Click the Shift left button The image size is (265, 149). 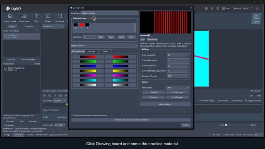[153, 92]
